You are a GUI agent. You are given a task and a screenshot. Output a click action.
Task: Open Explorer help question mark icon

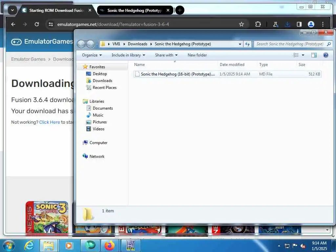(x=326, y=55)
